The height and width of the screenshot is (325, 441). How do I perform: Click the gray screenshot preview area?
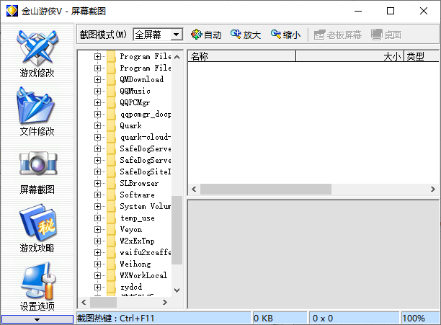(313, 254)
